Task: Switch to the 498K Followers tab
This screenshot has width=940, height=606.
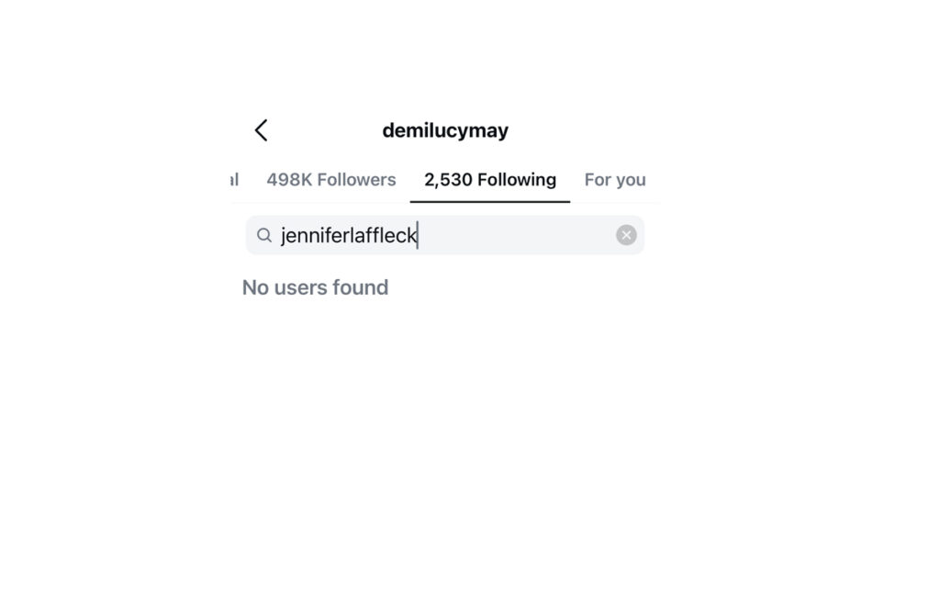Action: pyautogui.click(x=331, y=180)
